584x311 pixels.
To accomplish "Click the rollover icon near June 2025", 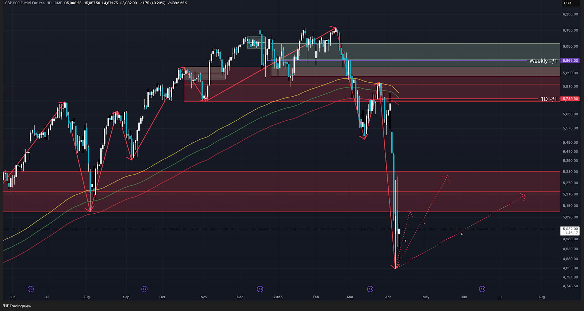I will pyautogui.click(x=482, y=289).
